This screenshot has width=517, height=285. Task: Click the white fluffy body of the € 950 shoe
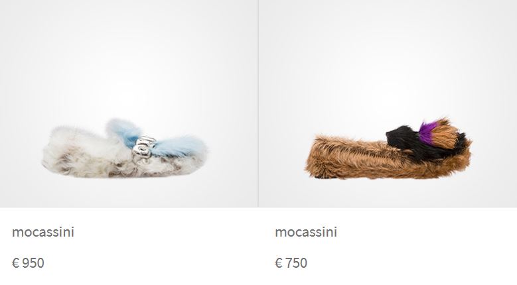pyautogui.click(x=86, y=154)
